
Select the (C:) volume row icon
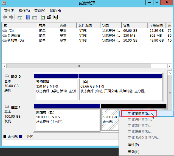[x=5, y=31]
